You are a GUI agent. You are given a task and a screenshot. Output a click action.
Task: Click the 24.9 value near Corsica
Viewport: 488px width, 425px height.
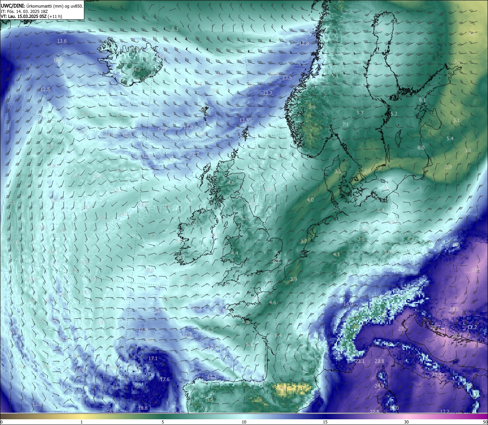[379, 386]
